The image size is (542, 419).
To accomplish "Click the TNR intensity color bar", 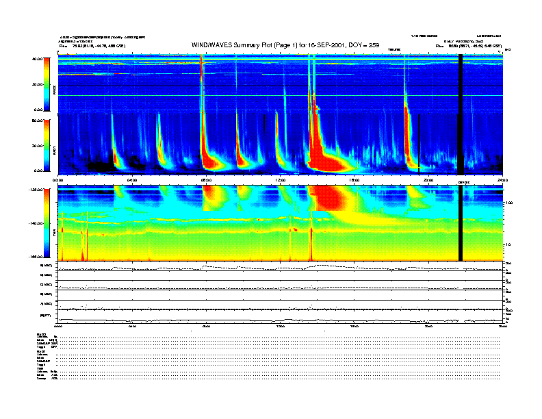I will [47, 223].
